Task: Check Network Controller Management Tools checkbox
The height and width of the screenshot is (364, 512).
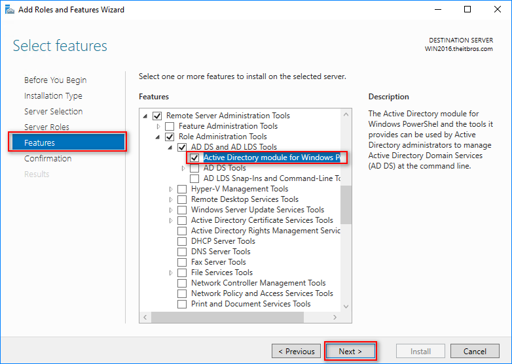Action: [182, 283]
